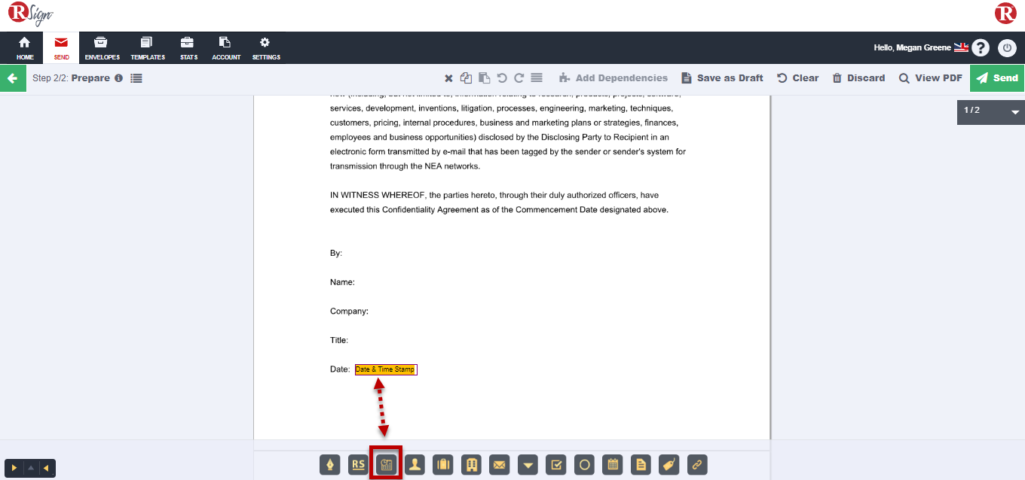Click the power logout toggle icon
Viewport: 1025px width, 480px height.
click(1007, 48)
